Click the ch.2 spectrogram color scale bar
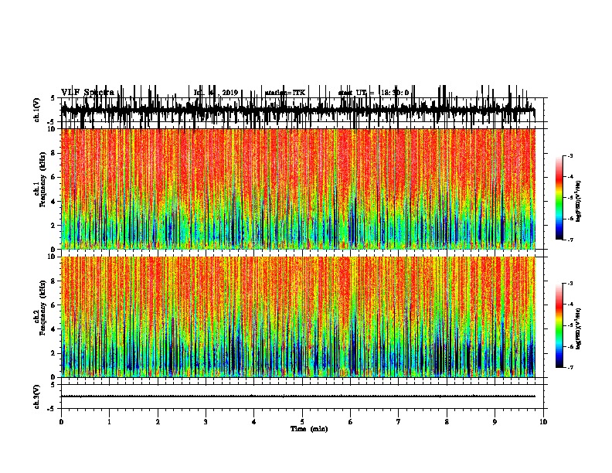 [x=559, y=325]
